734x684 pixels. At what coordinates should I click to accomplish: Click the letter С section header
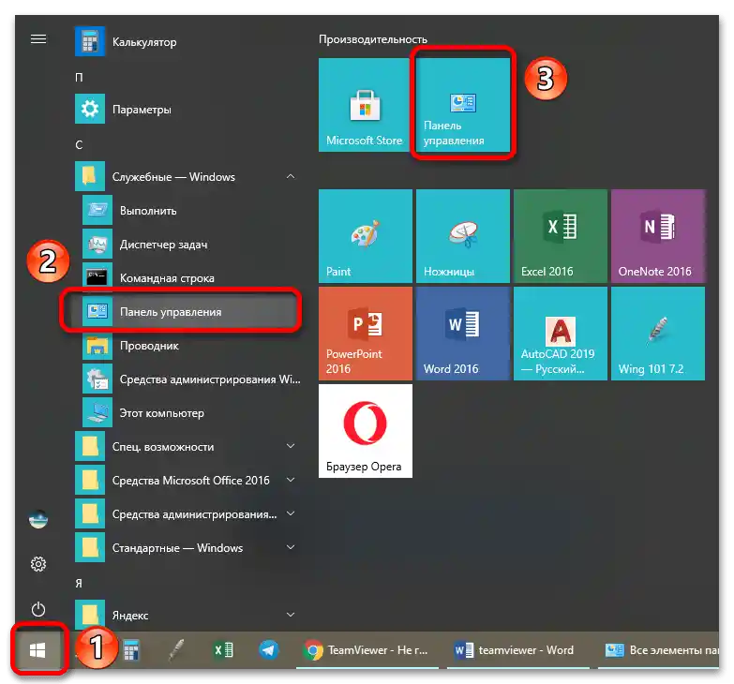click(79, 144)
